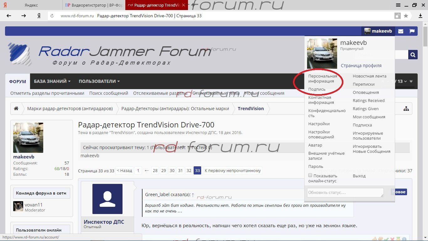The image size is (428, 241).
Task: Open the inbox envelope icon
Action: click(x=401, y=31)
